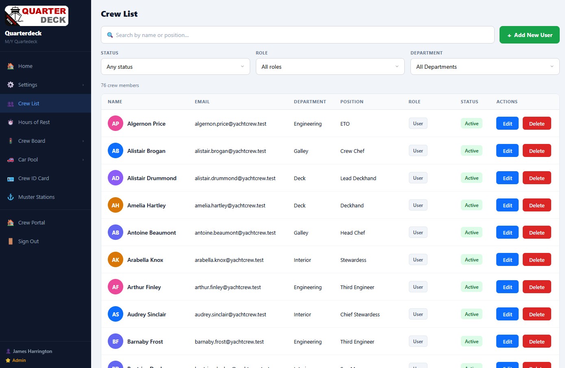565x368 pixels.
Task: Delete Arabella Knox from crew
Action: click(537, 260)
